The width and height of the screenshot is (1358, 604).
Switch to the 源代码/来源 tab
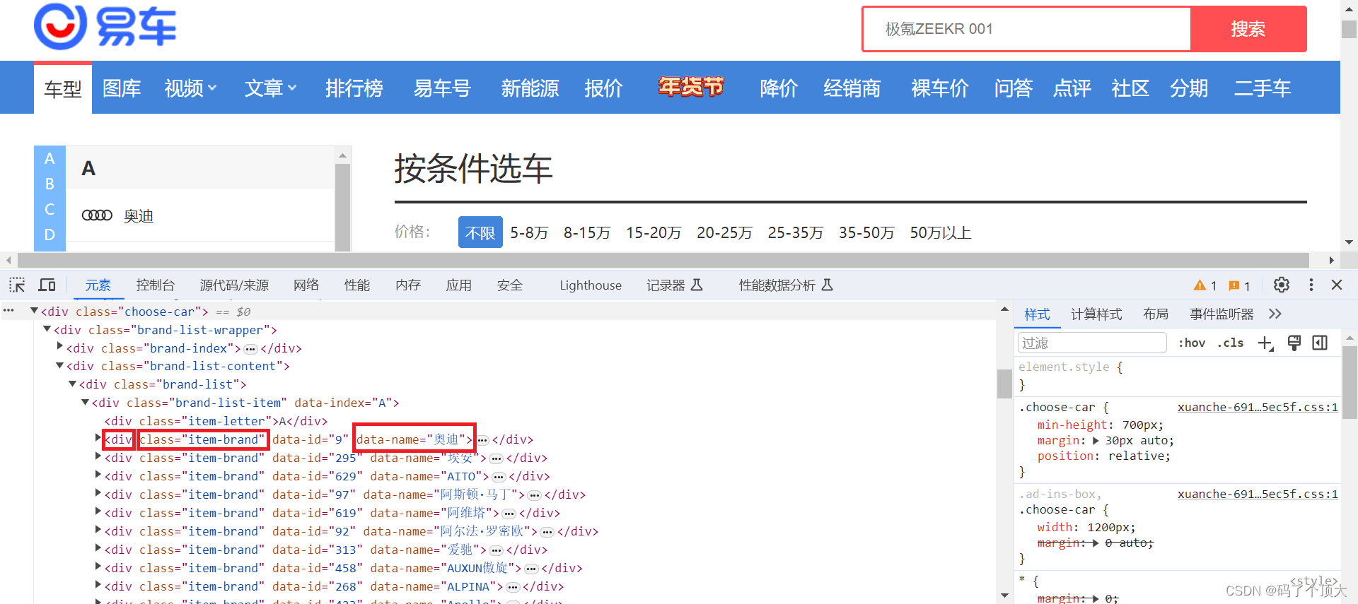(x=234, y=285)
